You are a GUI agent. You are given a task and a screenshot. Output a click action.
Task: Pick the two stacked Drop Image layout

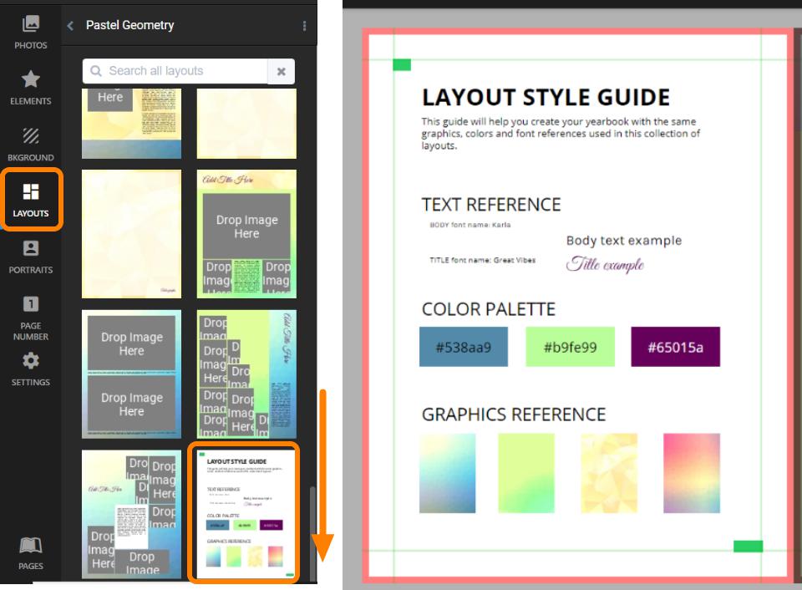pyautogui.click(x=131, y=374)
